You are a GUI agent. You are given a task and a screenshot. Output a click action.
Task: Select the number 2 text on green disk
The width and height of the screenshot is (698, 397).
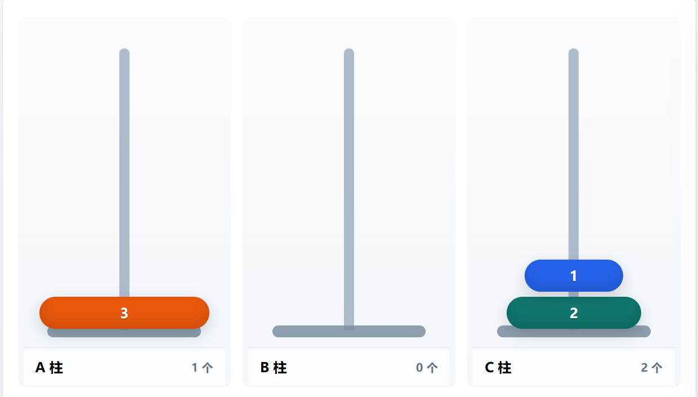pos(574,313)
